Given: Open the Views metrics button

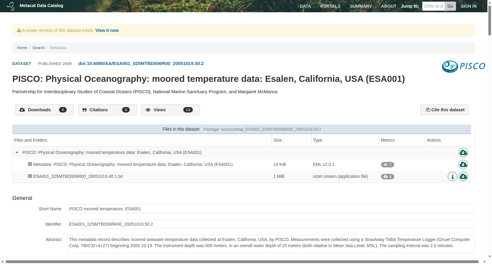Looking at the screenshot, I should [x=171, y=110].
